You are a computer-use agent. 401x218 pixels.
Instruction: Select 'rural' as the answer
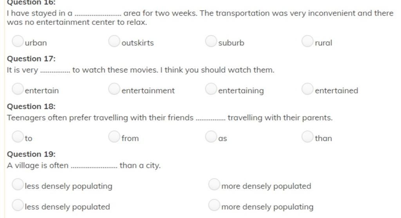click(x=307, y=41)
